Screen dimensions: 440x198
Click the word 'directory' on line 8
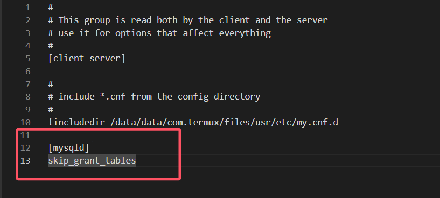tap(237, 97)
